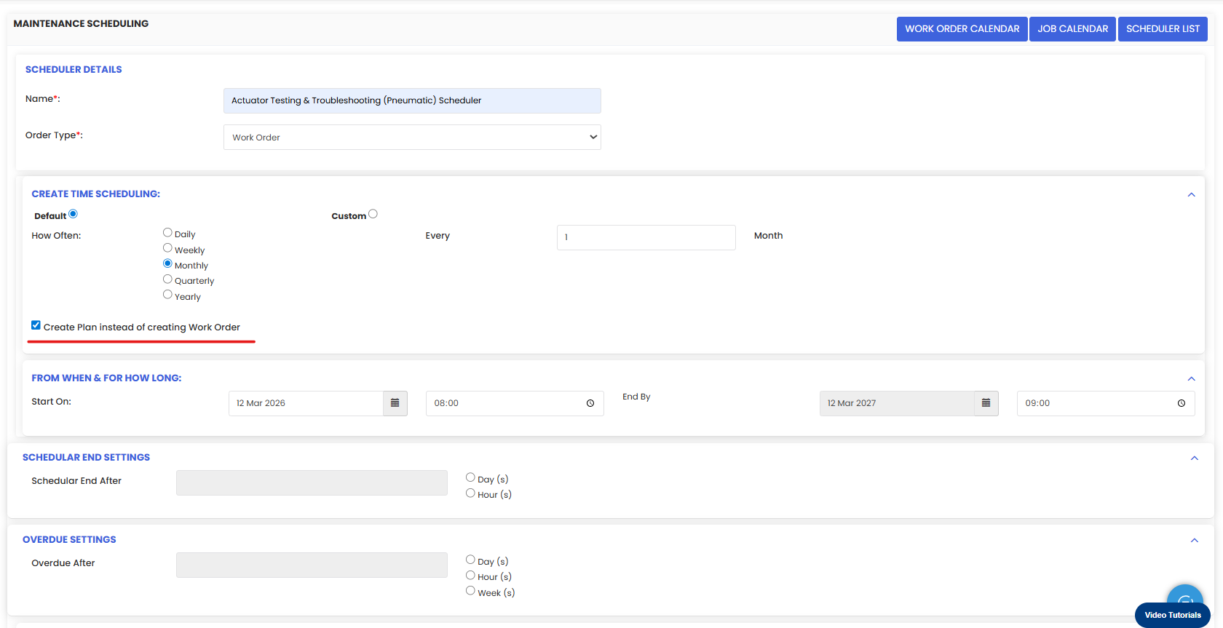Open the Job Calendar
Viewport: 1223px width, 628px height.
pyautogui.click(x=1073, y=29)
